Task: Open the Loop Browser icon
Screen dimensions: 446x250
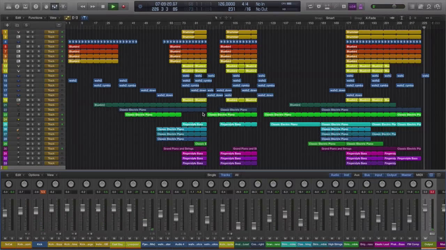Action: (x=429, y=6)
